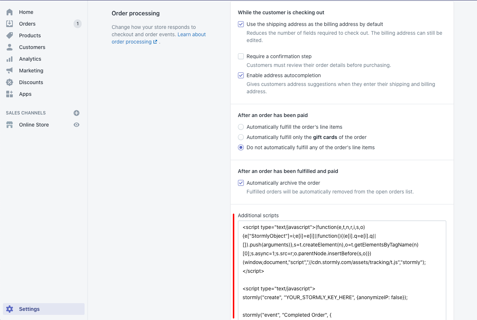Image resolution: width=477 pixels, height=320 pixels.
Task: Add a sales channel with plus icon
Action: (x=77, y=113)
